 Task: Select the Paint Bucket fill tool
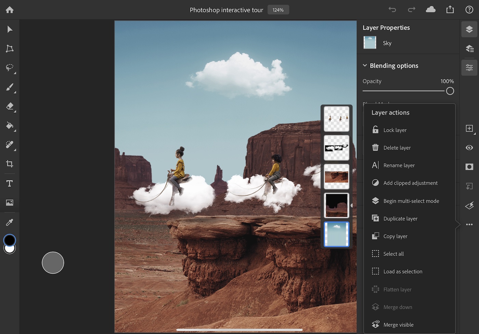pos(9,126)
